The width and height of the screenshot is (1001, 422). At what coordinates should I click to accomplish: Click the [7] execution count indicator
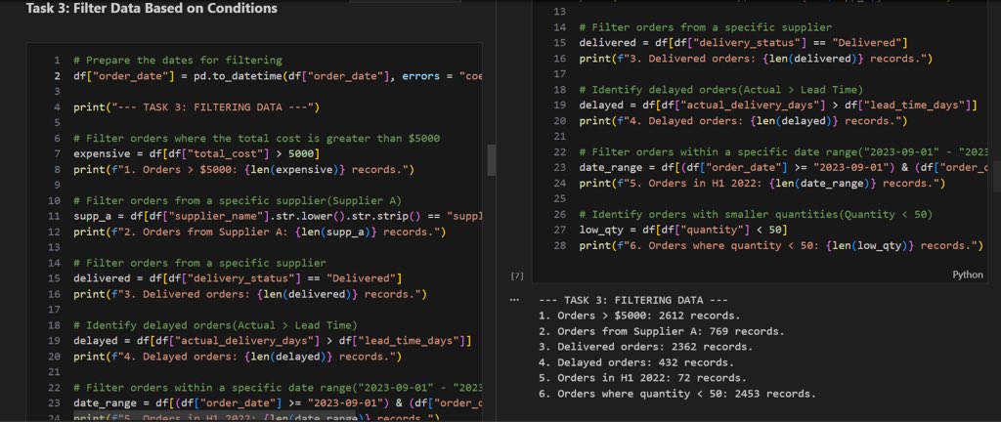(517, 275)
